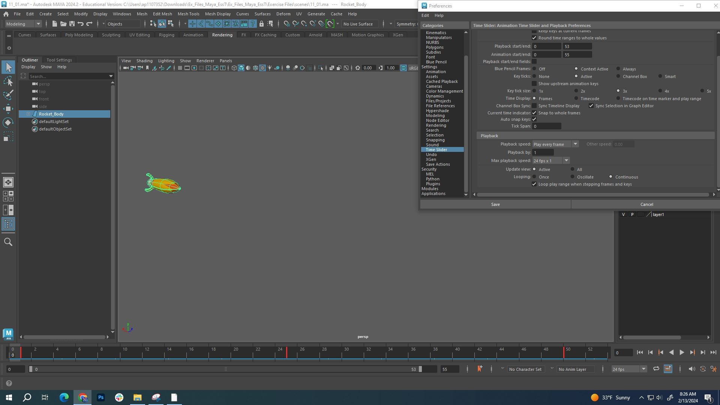Uncheck Loop play range when stepping frames
Image resolution: width=720 pixels, height=405 pixels.
pos(534,184)
